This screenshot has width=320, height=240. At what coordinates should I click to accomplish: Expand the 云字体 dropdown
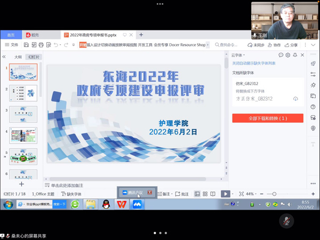coord(238,55)
